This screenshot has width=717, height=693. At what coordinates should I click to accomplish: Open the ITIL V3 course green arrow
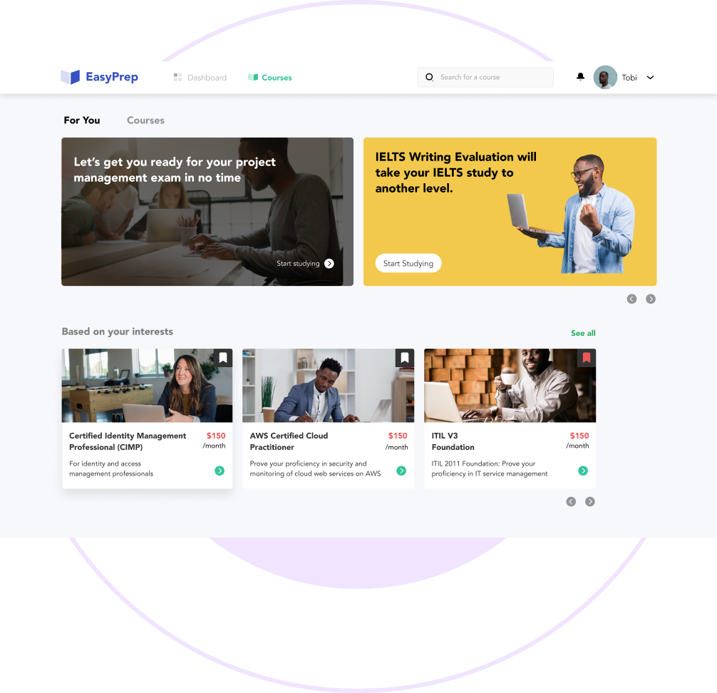[582, 471]
